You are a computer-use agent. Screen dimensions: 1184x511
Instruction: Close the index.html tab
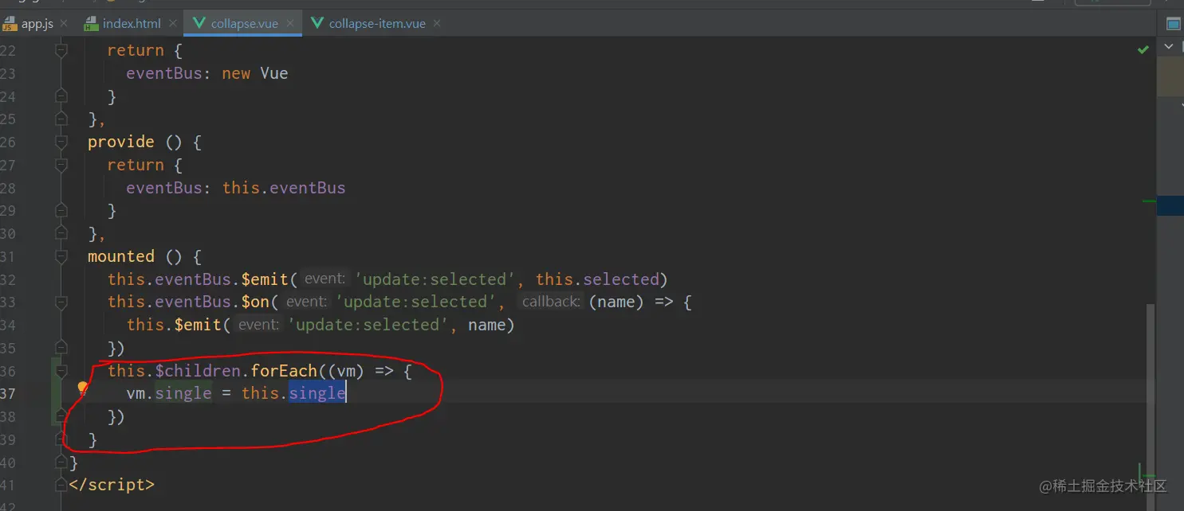click(x=172, y=24)
